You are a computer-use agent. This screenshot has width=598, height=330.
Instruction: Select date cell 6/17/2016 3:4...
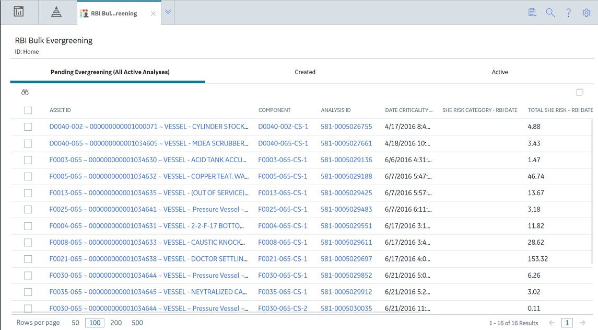408,242
